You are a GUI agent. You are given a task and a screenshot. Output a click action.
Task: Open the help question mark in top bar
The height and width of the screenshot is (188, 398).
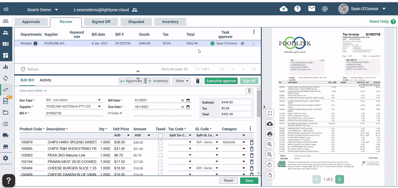(298, 9)
